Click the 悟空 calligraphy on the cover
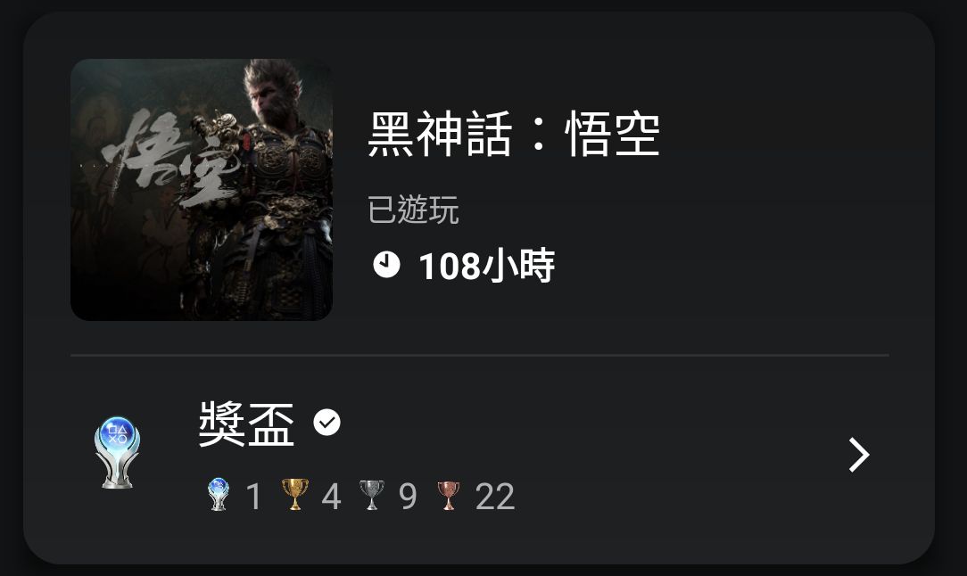 [171, 159]
